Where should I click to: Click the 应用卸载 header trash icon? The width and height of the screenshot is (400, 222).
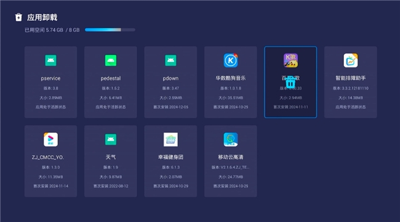18,17
